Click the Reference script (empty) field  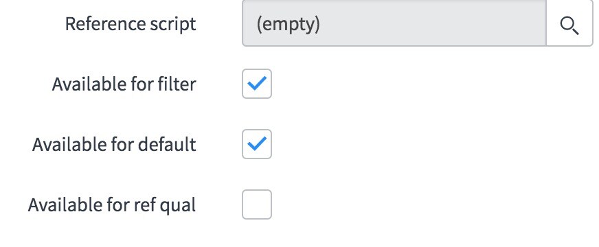click(x=394, y=25)
